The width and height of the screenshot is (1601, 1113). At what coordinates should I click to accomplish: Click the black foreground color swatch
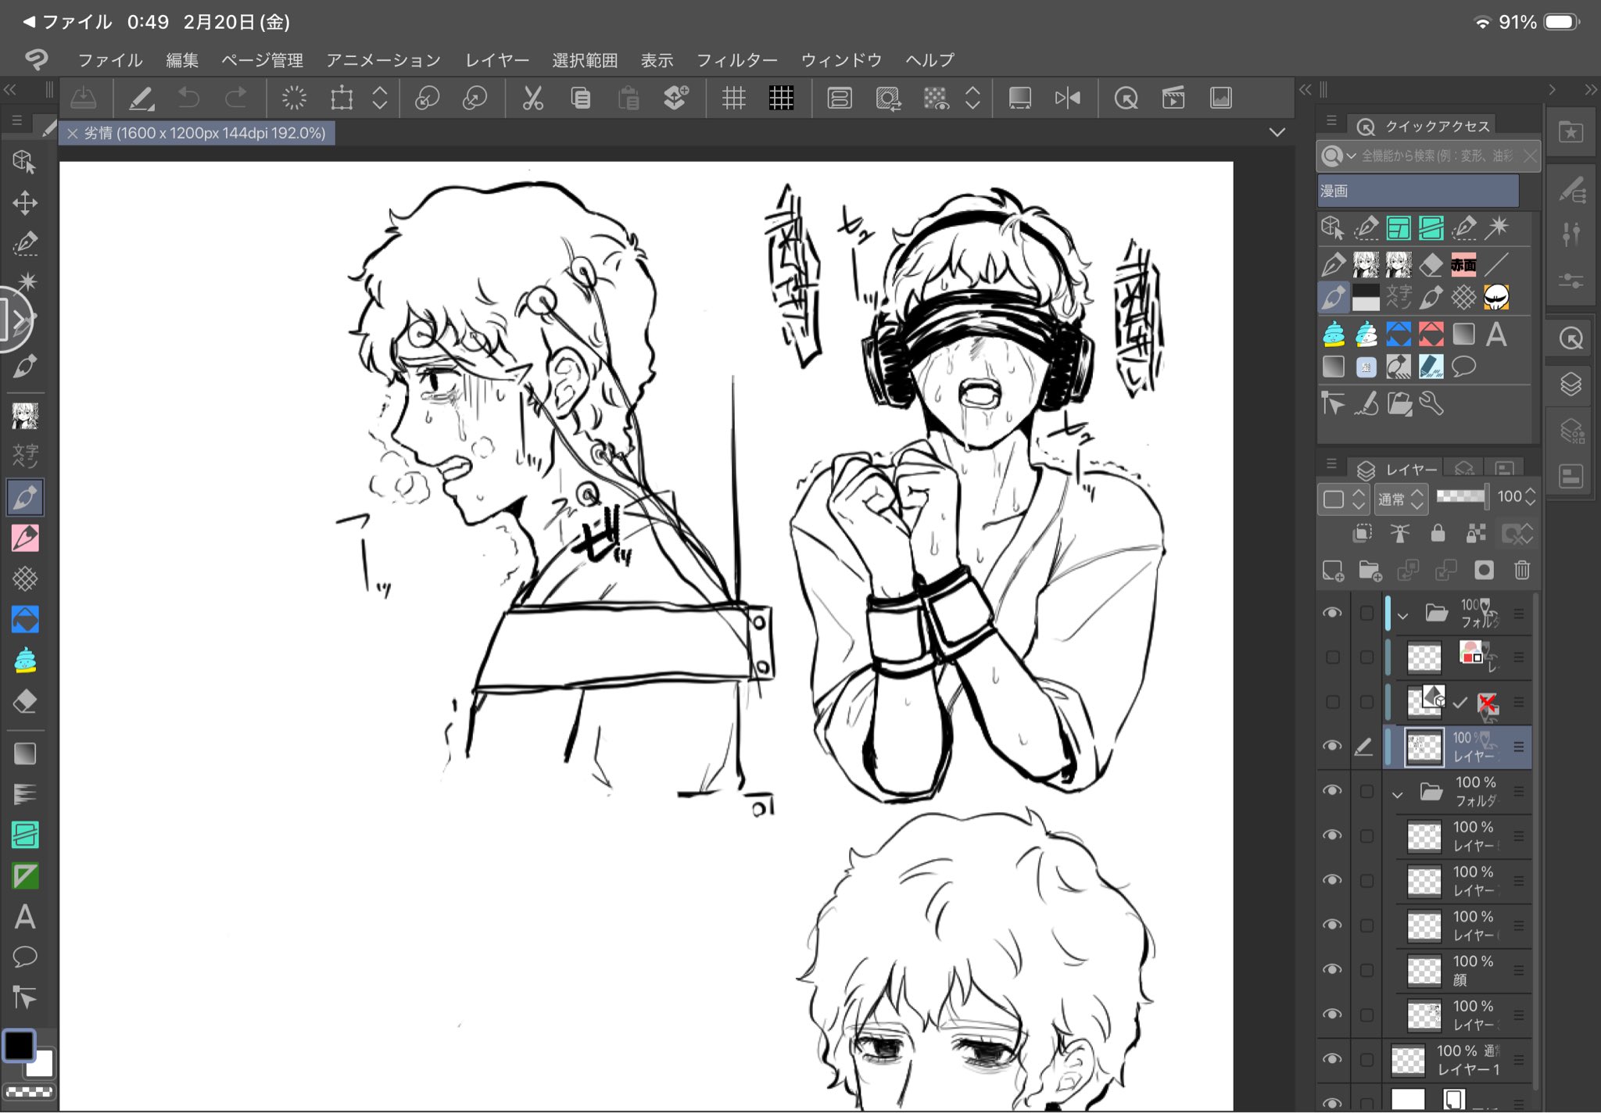(x=20, y=1045)
